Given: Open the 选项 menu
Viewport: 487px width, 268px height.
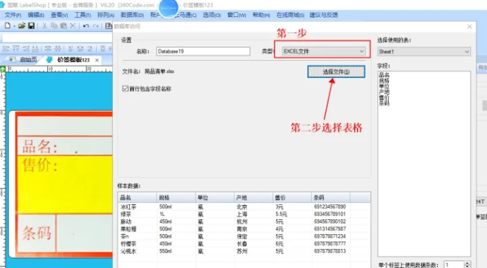Looking at the screenshot, I should (212, 15).
